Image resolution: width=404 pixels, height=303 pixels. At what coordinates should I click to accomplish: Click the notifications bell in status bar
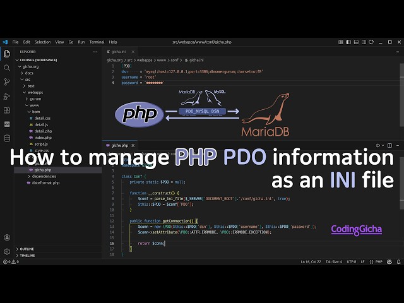pos(398,262)
